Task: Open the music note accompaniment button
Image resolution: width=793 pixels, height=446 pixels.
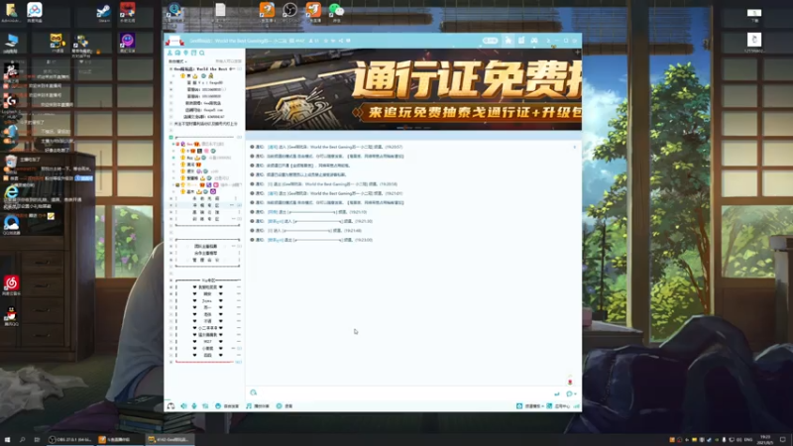Action: [258, 406]
